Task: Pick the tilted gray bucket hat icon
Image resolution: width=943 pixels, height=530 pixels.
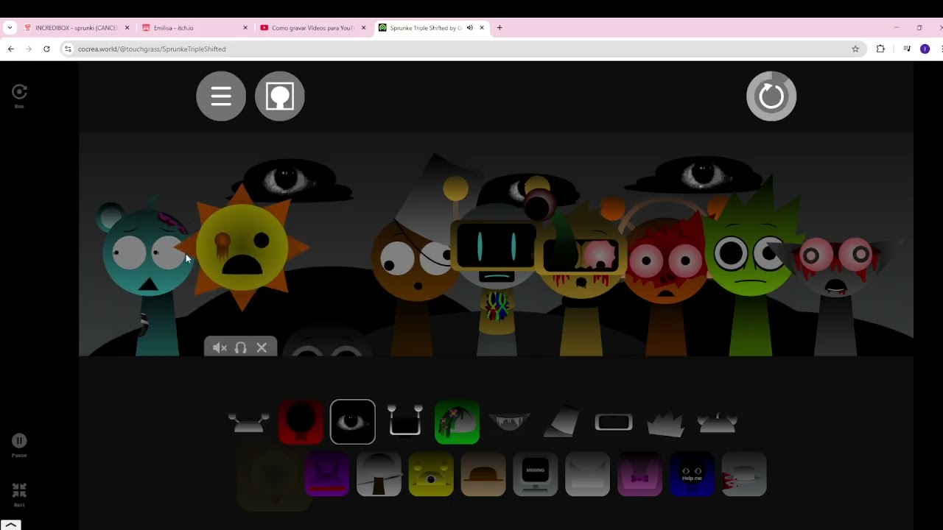Action: tap(561, 422)
